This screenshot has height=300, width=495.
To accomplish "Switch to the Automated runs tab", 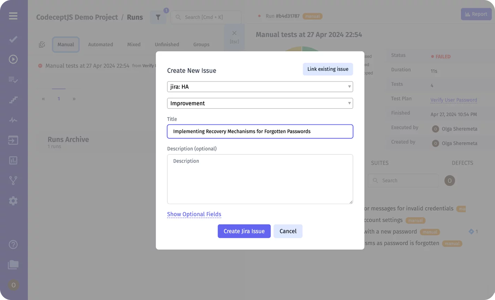I will point(100,45).
